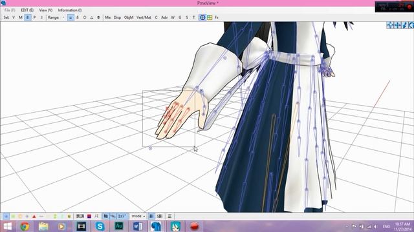The width and height of the screenshot is (414, 232).
Task: Click the Vert/Mat toolbar button
Action: (144, 17)
